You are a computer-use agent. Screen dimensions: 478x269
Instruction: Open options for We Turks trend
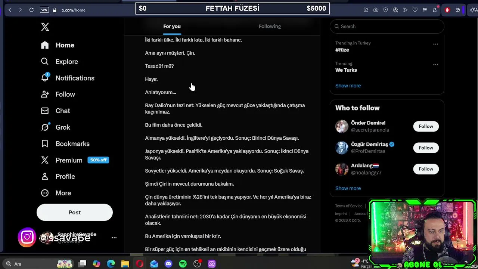(435, 64)
